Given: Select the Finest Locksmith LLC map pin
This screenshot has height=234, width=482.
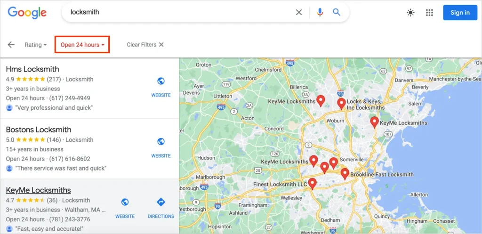Looking at the screenshot, I should 313,184.
